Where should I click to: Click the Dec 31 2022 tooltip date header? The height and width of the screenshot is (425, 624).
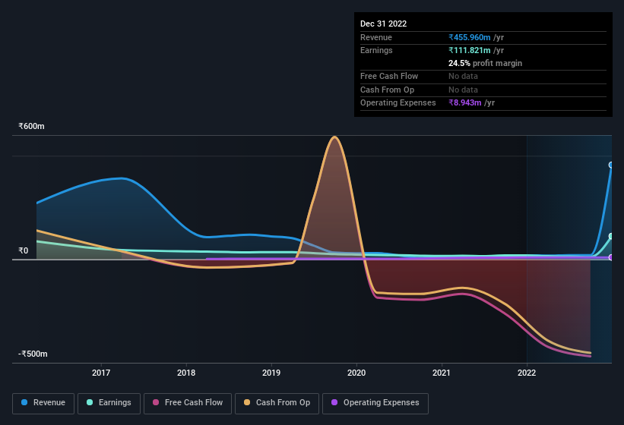tap(384, 24)
